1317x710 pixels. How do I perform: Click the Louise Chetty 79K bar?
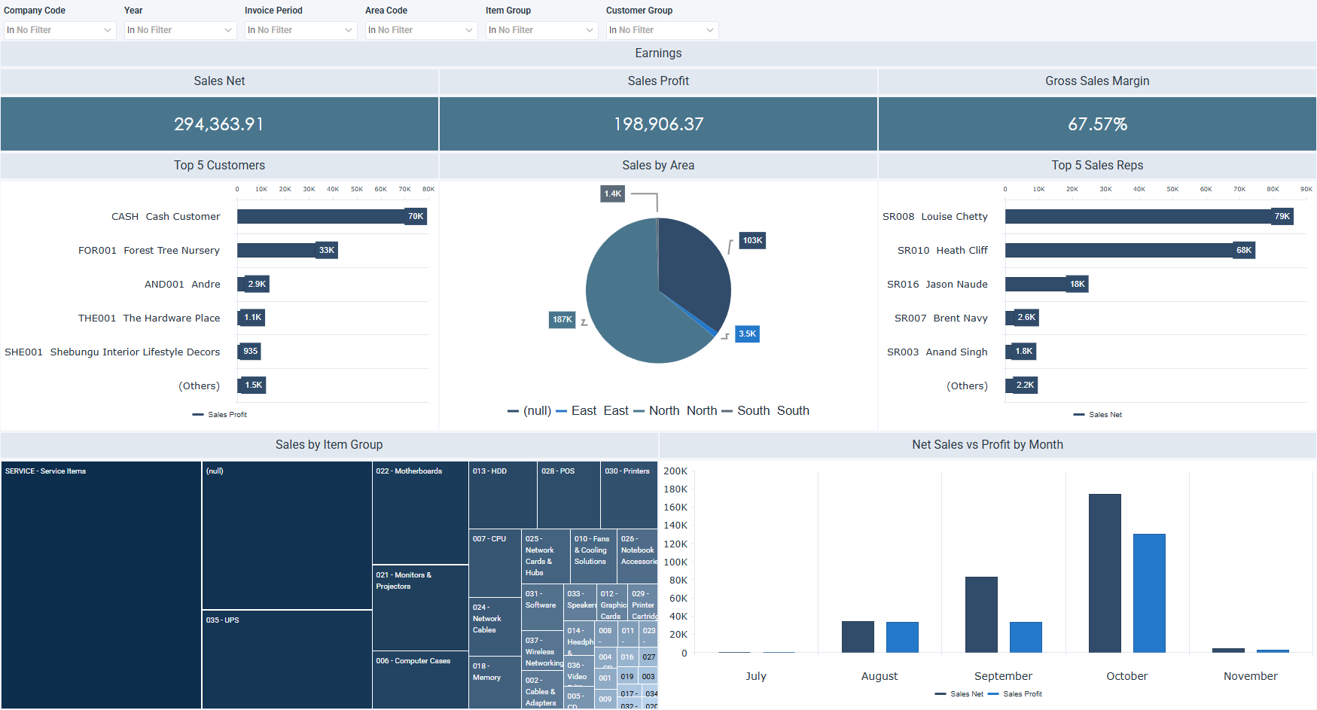tap(1148, 216)
